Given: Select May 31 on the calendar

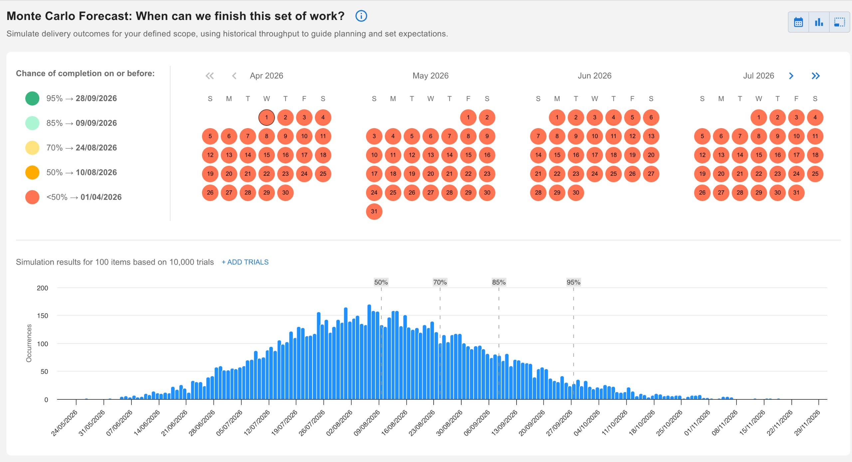Looking at the screenshot, I should pos(374,211).
